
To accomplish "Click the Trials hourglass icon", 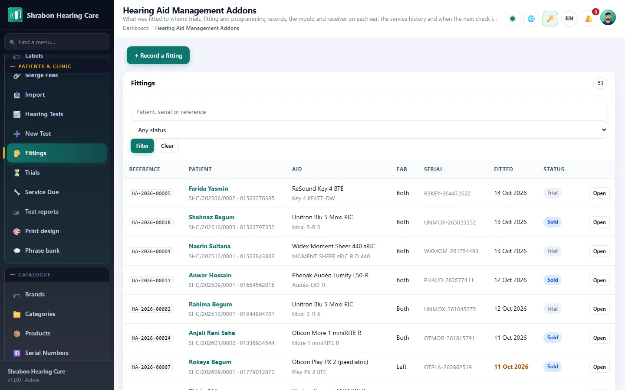I will click(17, 173).
